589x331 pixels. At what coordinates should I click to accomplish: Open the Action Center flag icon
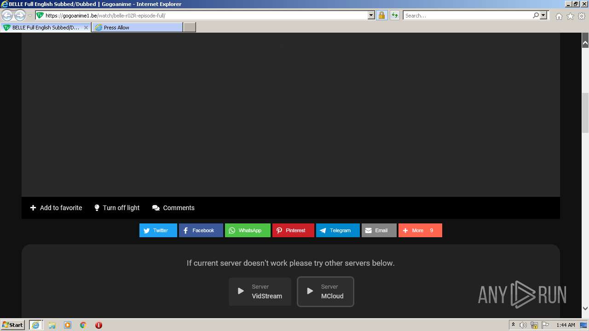point(545,325)
